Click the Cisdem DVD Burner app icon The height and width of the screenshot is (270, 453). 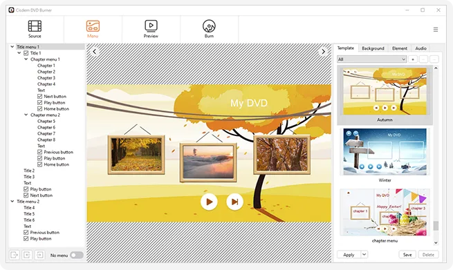pos(11,10)
